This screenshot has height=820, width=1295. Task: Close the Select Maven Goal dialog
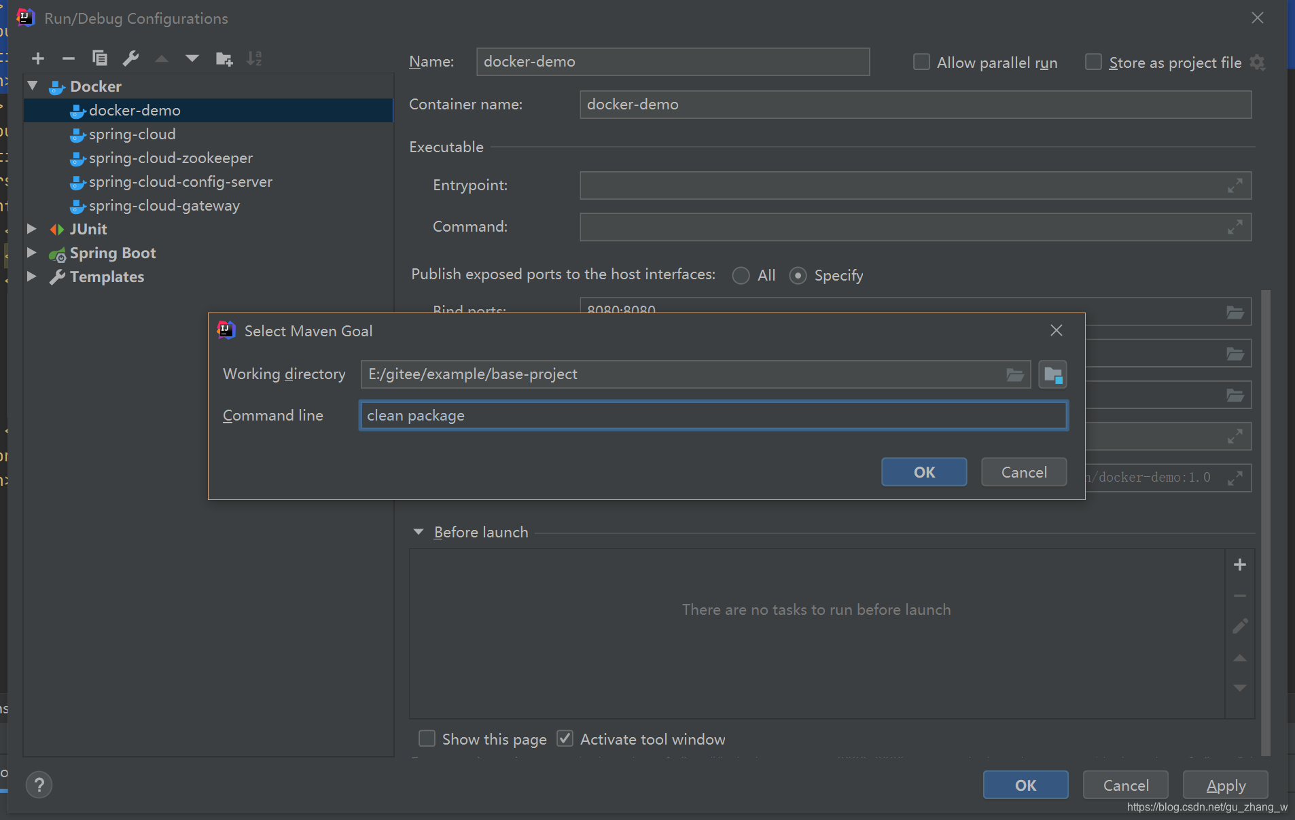point(1057,330)
